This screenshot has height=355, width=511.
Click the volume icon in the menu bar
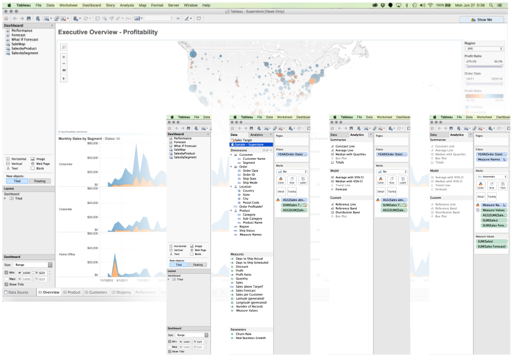pos(423,5)
